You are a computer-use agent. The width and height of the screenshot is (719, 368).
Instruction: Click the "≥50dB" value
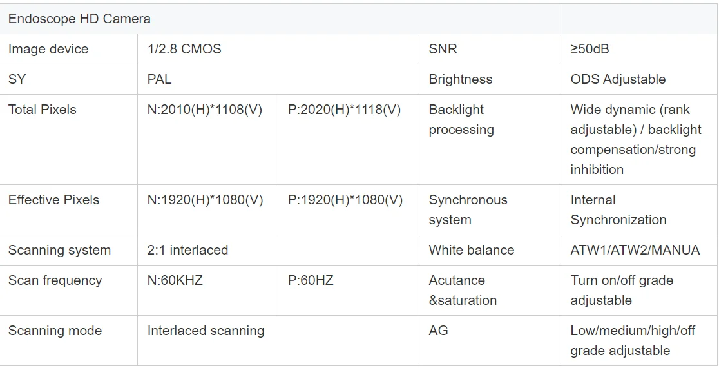click(590, 49)
